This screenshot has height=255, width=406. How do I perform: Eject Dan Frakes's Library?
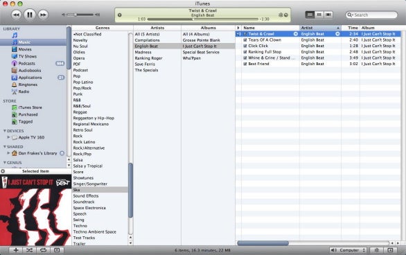[x=62, y=153]
